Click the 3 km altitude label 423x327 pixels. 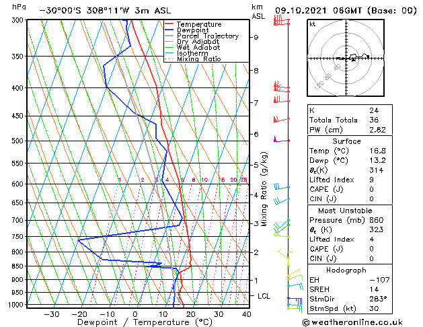click(256, 223)
